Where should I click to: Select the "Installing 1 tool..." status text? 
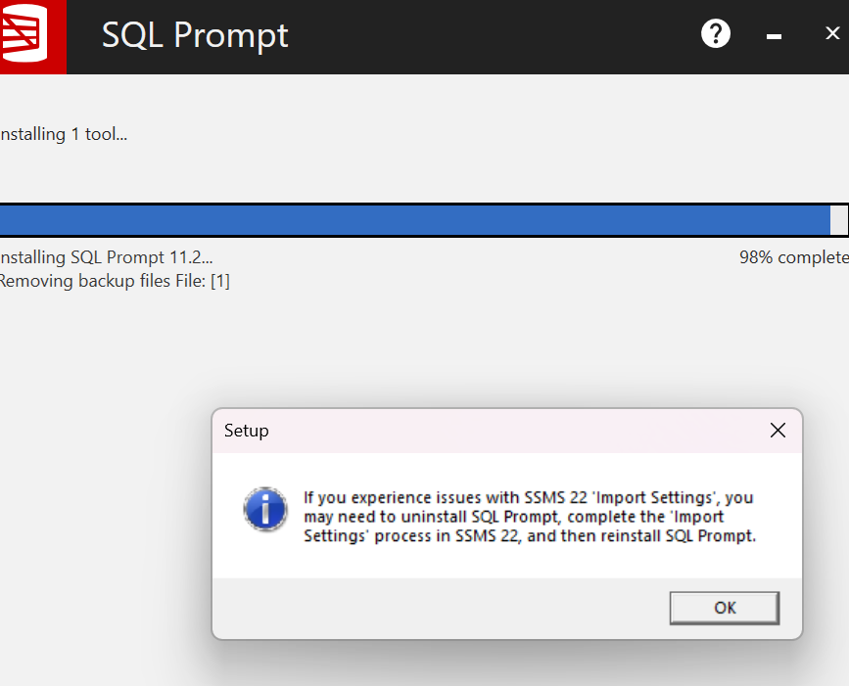click(63, 135)
